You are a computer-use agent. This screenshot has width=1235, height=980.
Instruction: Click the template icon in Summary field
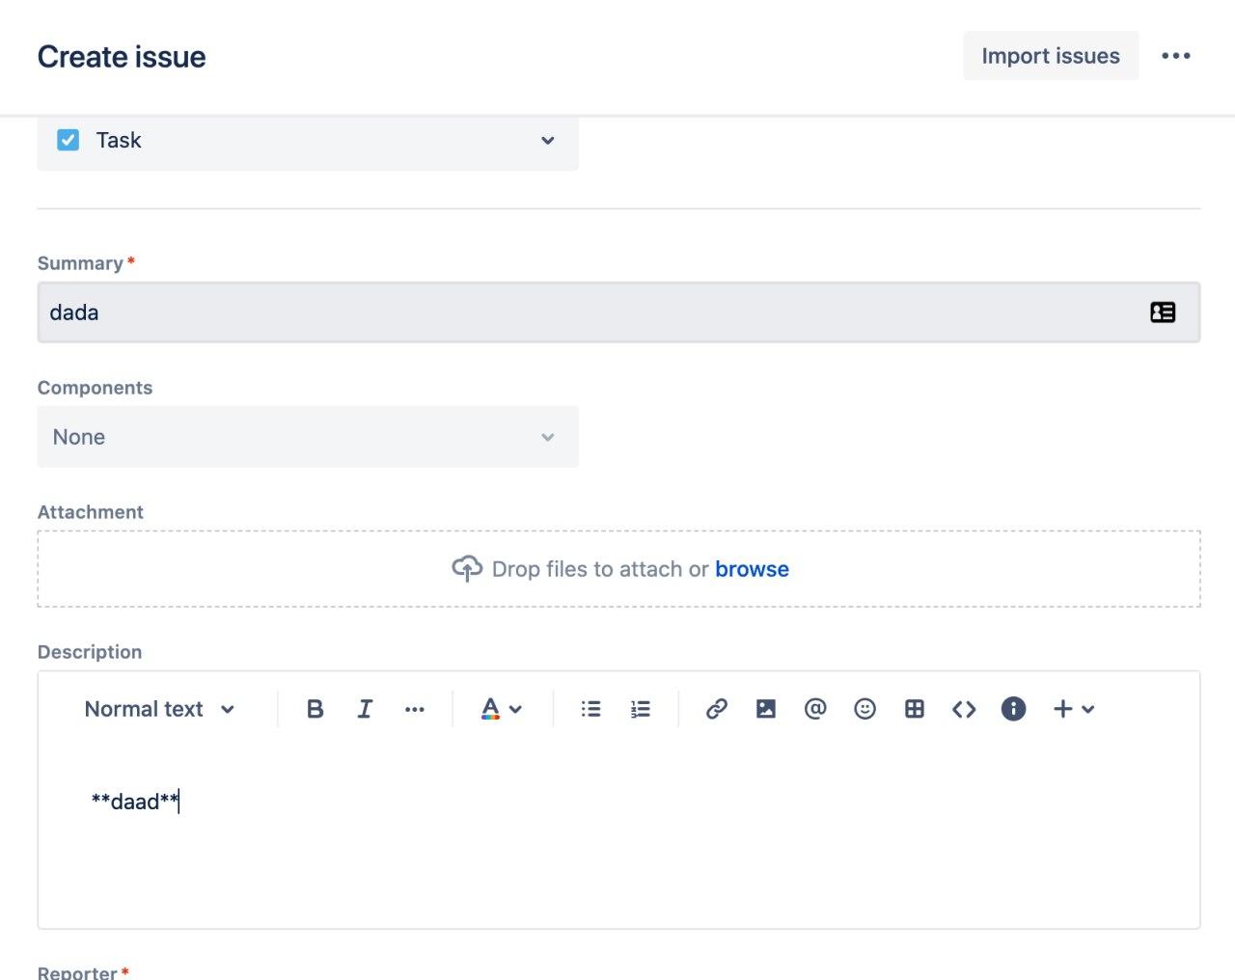coord(1163,313)
